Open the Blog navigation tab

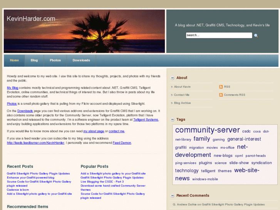click(34, 60)
